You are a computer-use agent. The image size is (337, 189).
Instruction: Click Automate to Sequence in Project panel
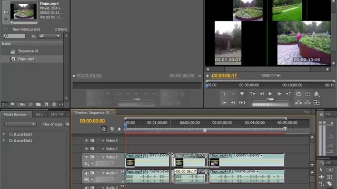(22, 104)
